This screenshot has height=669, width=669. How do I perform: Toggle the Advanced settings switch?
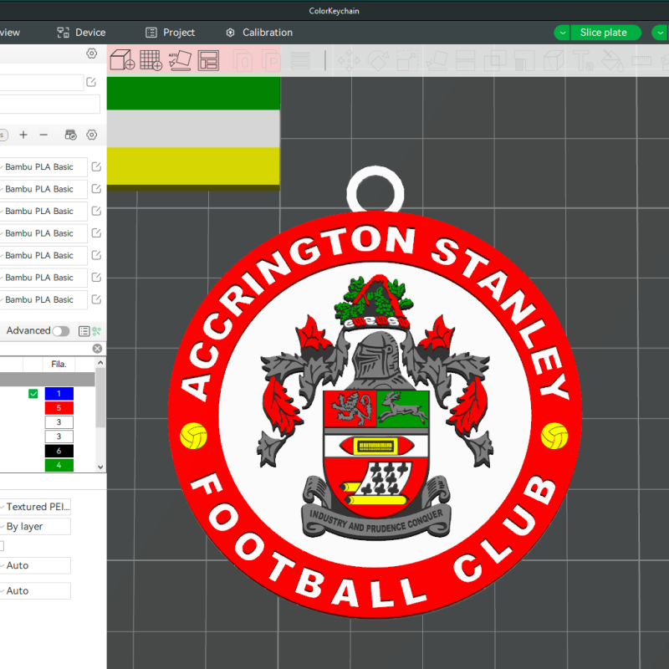click(60, 331)
